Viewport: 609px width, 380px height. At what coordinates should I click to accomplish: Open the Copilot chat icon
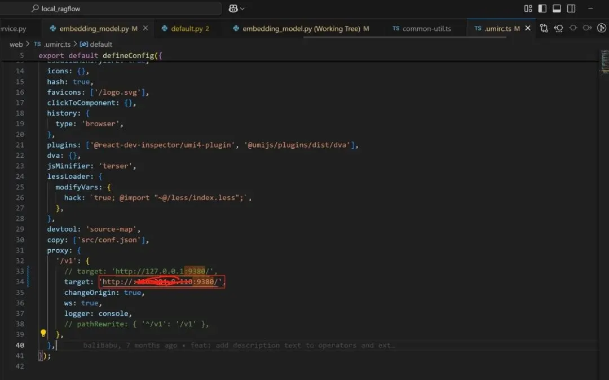[233, 8]
